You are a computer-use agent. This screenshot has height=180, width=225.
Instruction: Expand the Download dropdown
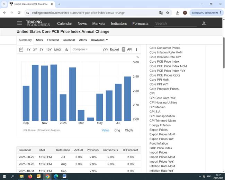click(x=99, y=40)
